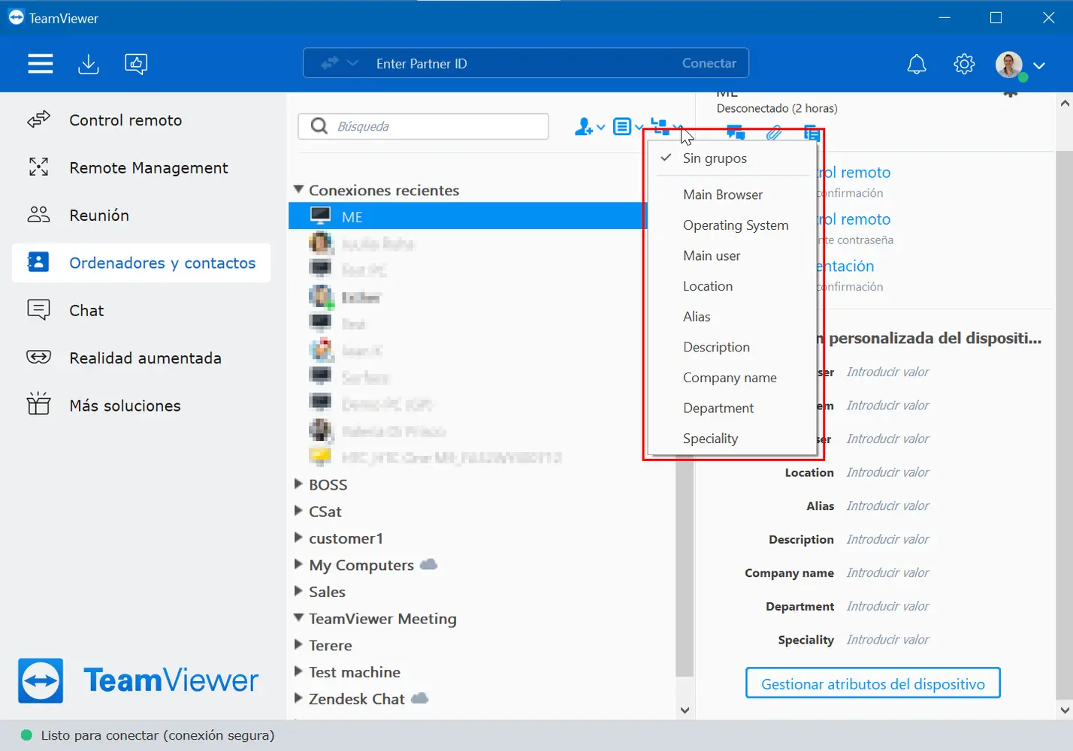Open the settings gear in the header

point(964,64)
